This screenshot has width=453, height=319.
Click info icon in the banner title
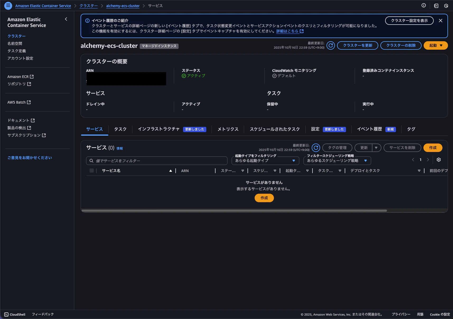(x=87, y=21)
